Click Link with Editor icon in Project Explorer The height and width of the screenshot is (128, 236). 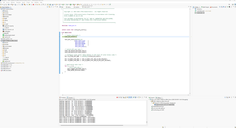49,7
